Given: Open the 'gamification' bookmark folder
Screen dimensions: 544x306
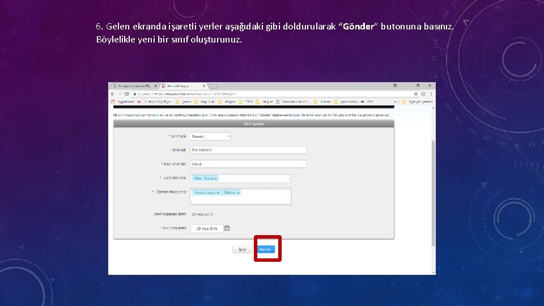Looking at the screenshot, I should click(346, 101).
